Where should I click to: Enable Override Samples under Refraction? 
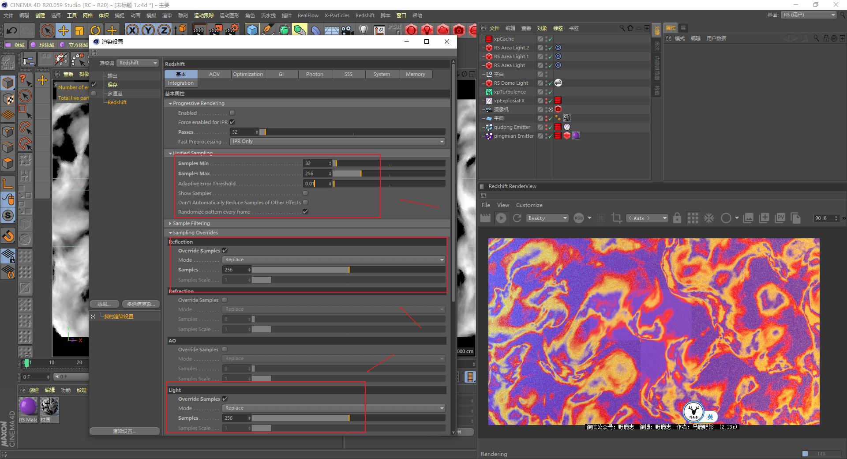point(225,300)
